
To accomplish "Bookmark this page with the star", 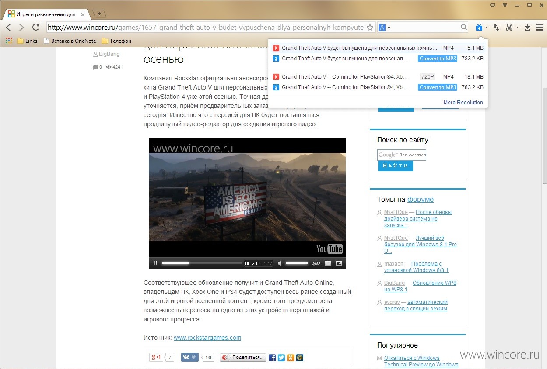I will tap(370, 28).
